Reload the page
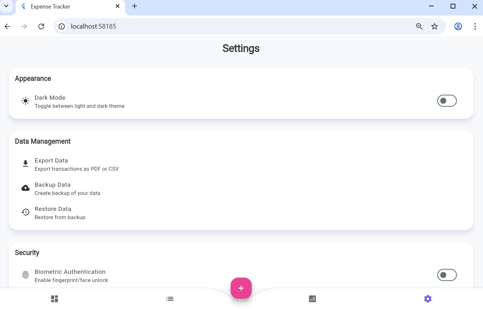The width and height of the screenshot is (483, 309). pyautogui.click(x=41, y=26)
